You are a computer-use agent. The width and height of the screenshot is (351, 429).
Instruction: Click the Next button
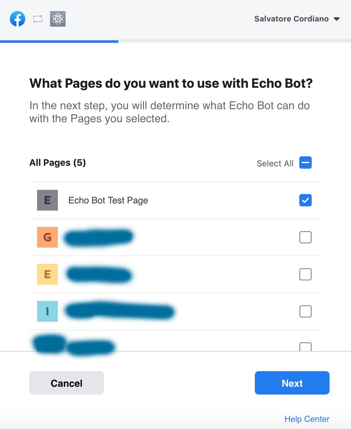point(292,383)
